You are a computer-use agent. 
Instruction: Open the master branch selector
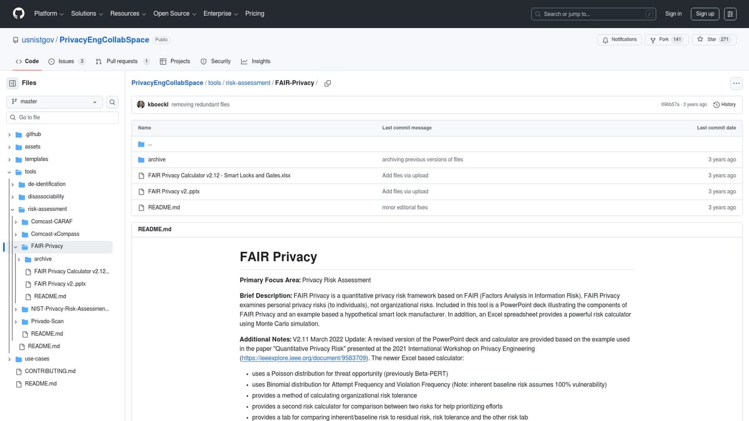(54, 101)
